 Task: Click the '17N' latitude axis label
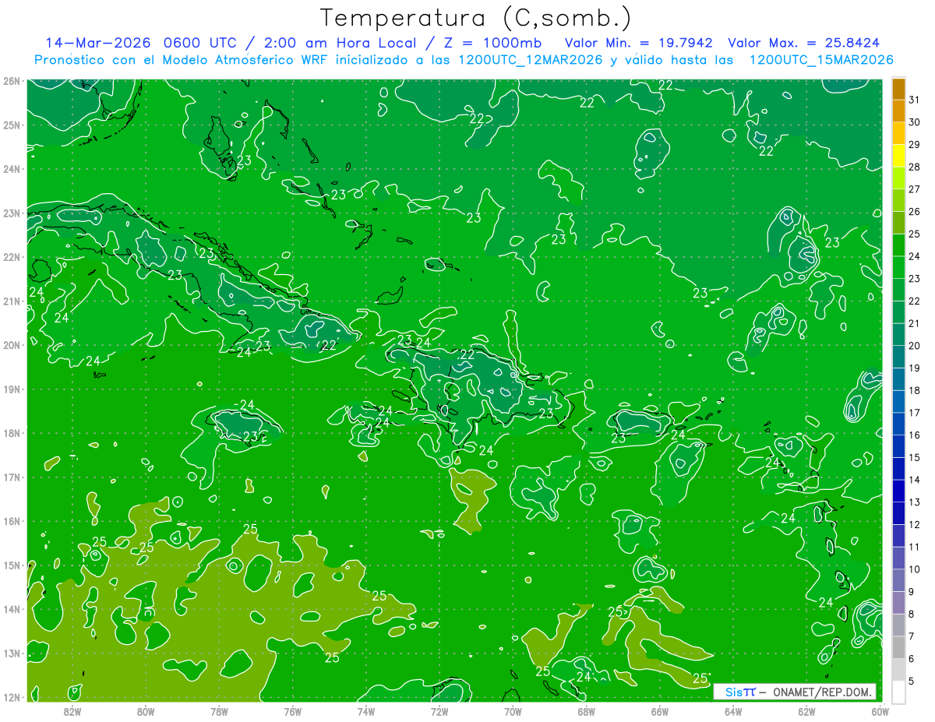[x=11, y=477]
